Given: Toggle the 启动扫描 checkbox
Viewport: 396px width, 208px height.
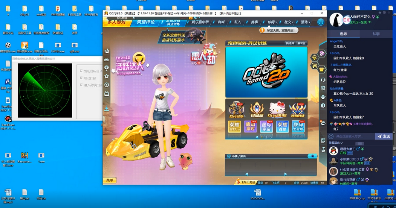Looking at the screenshot, I should click(81, 78).
